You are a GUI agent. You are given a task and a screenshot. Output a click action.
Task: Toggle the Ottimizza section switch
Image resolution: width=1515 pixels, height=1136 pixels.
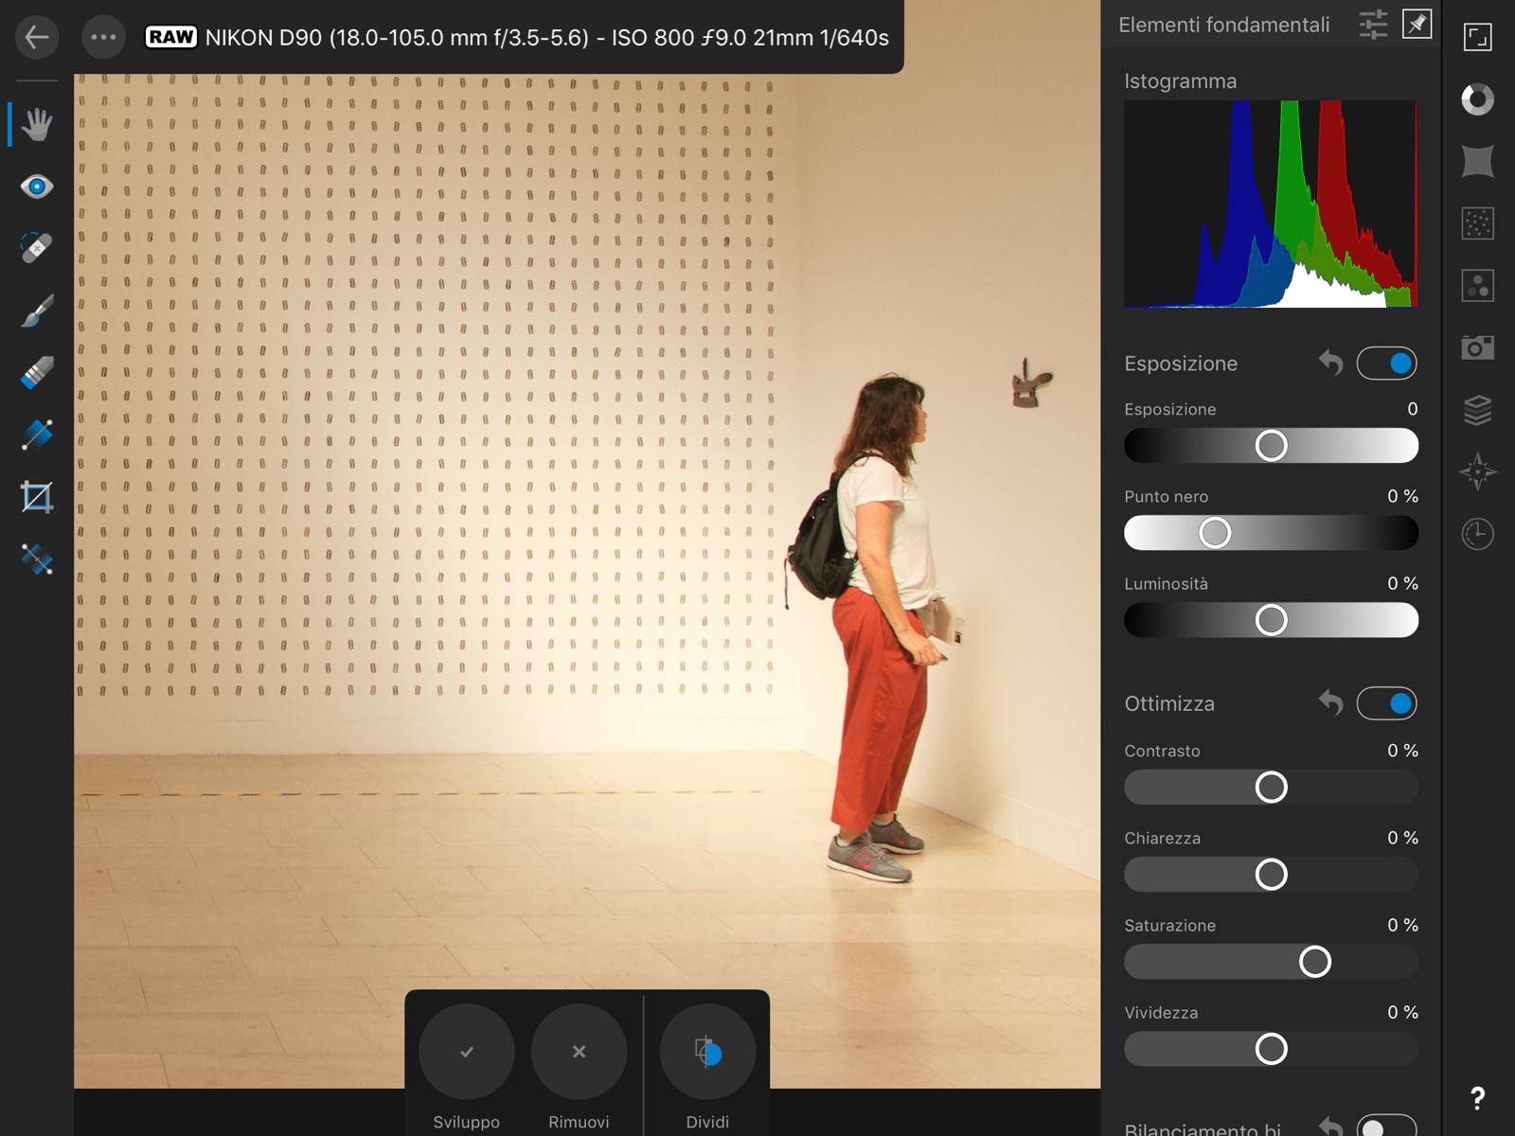pyautogui.click(x=1387, y=703)
